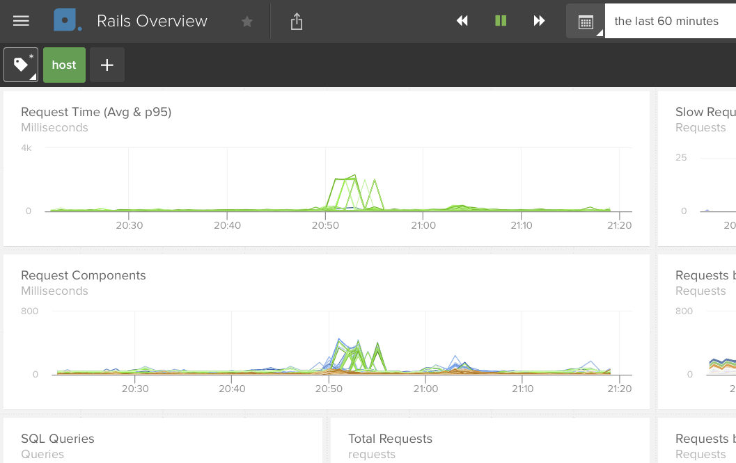This screenshot has height=463, width=736.
Task: Select the Total Requests panel heading
Action: (x=390, y=439)
